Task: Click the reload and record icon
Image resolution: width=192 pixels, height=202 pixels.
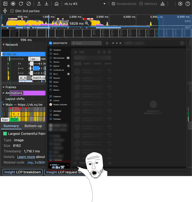Action: 21,4
